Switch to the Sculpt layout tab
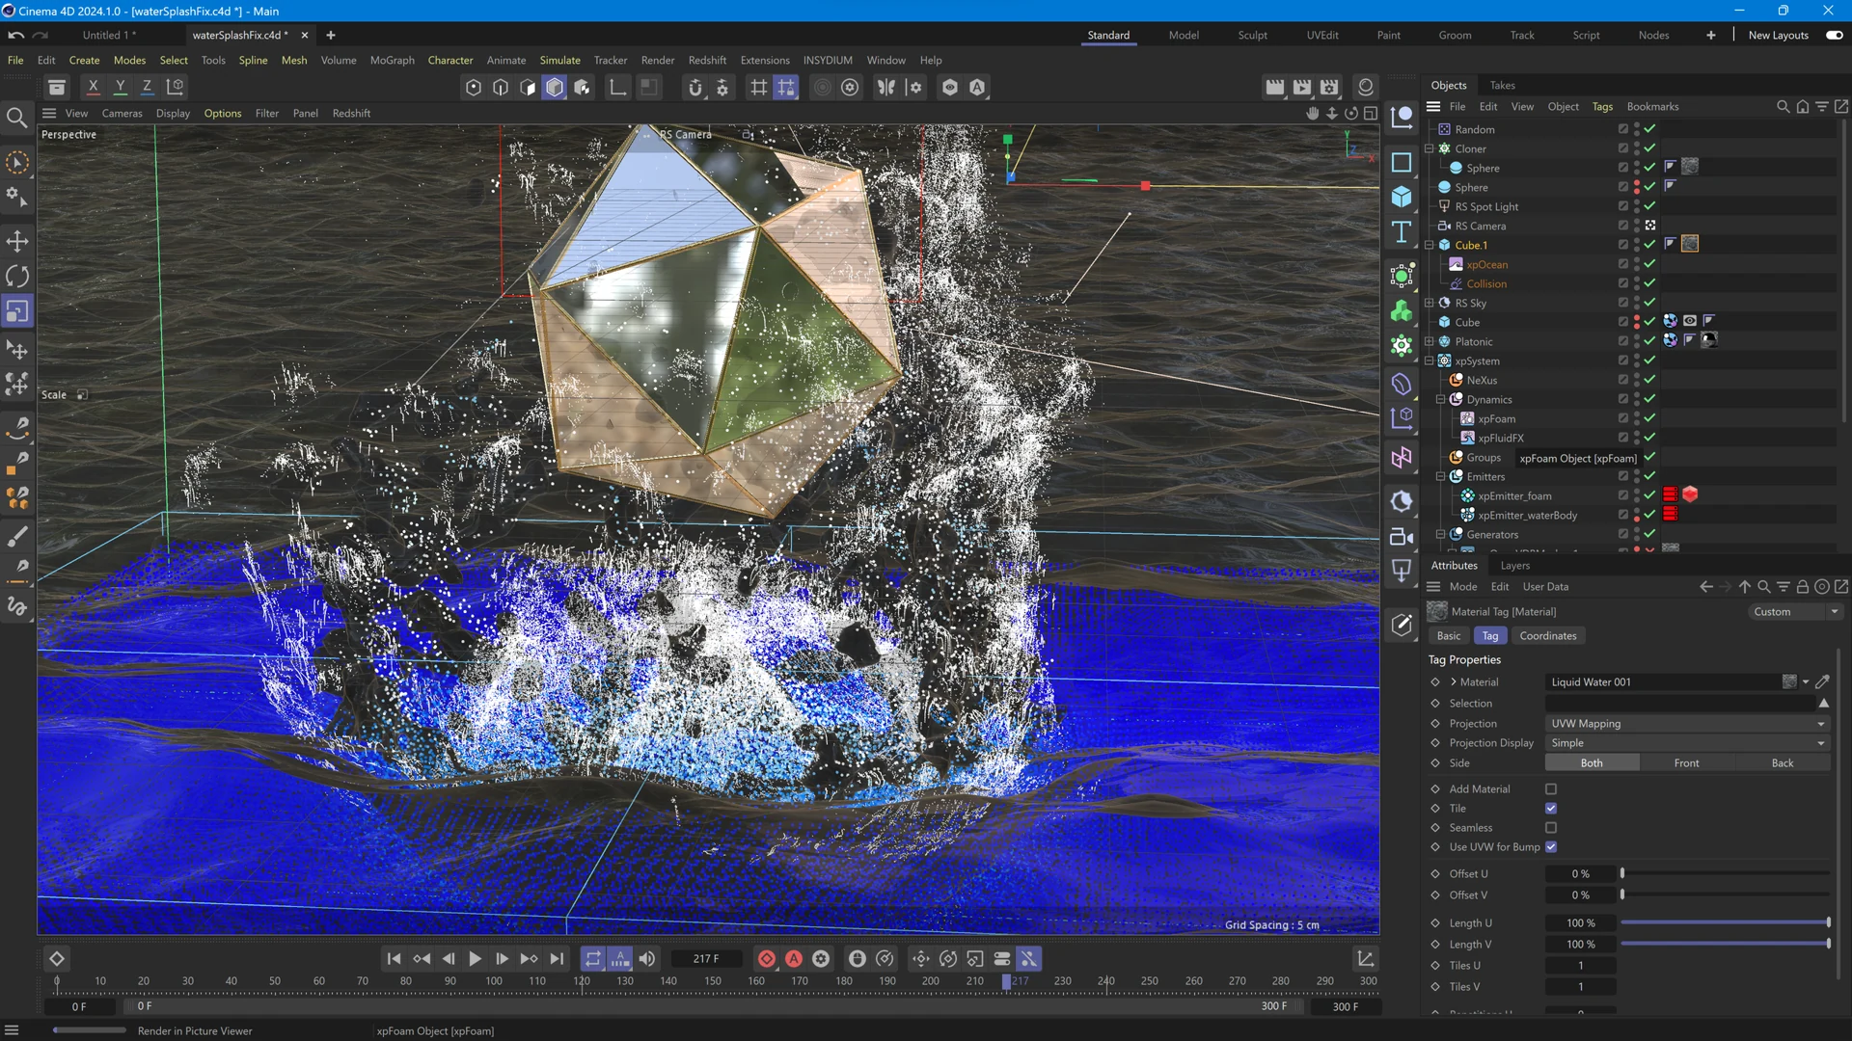1852x1041 pixels. point(1252,35)
